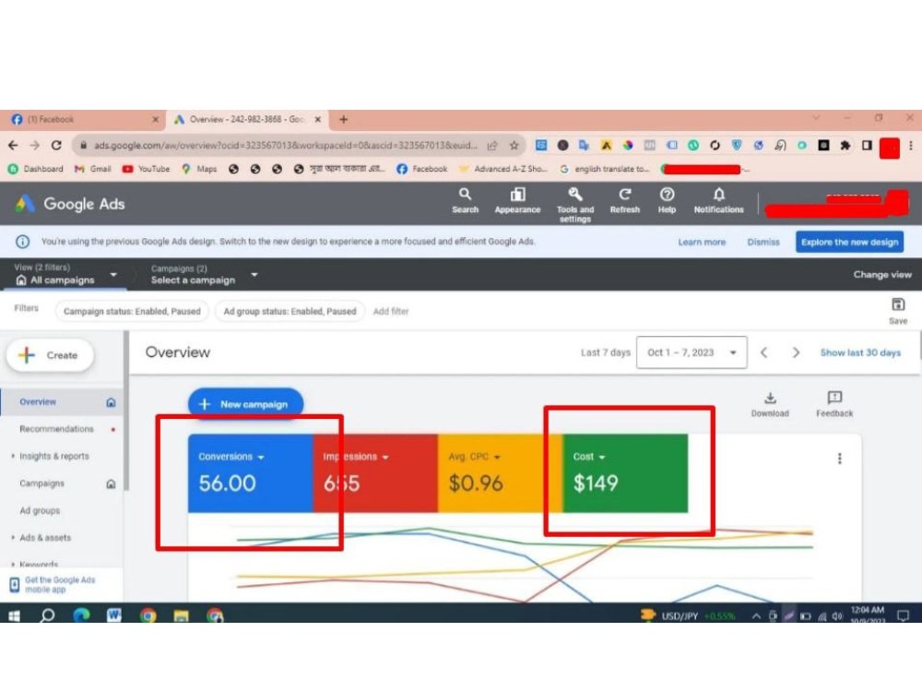The image size is (922, 692).
Task: Open Windows taskbar search
Action: pyautogui.click(x=47, y=615)
